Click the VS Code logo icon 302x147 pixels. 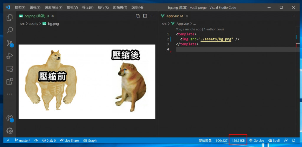click(8, 7)
